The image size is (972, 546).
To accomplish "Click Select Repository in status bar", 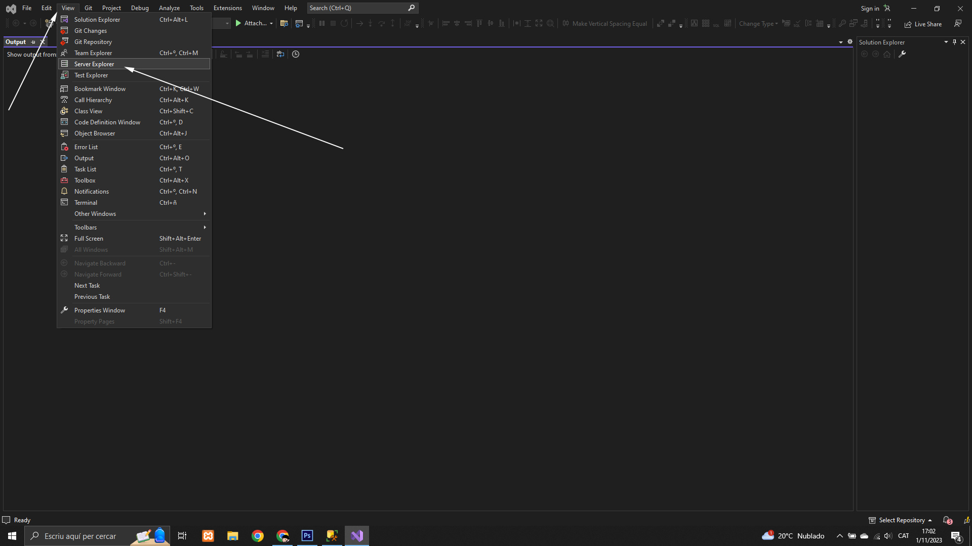I will (x=901, y=520).
